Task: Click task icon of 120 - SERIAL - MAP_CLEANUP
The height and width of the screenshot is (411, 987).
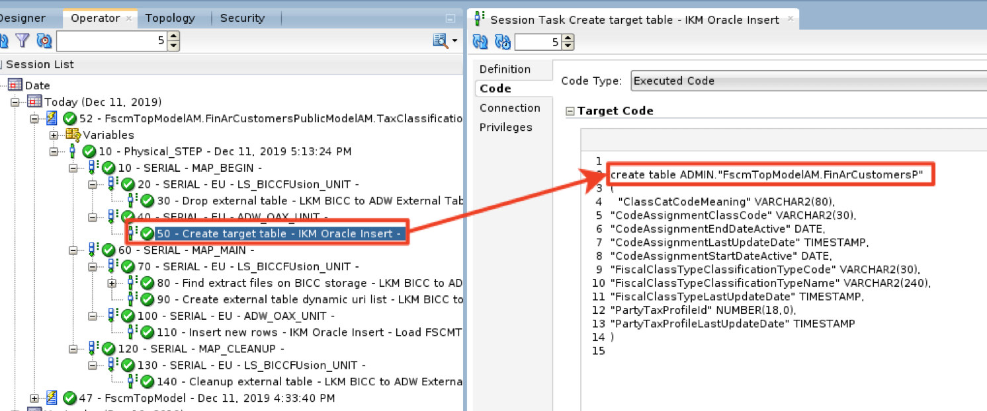Action: coord(92,348)
